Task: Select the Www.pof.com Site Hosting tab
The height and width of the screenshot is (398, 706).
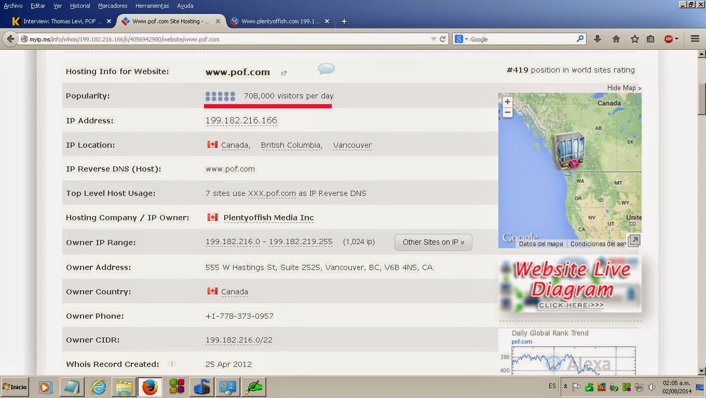Action: click(171, 21)
